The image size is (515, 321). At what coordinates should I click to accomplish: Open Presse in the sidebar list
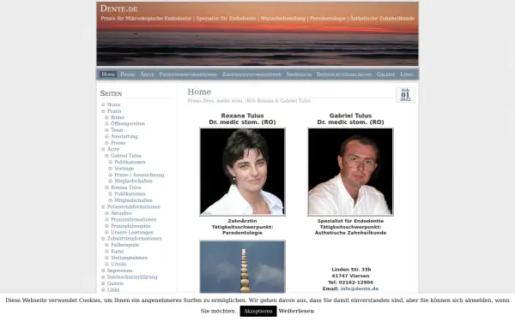118,143
